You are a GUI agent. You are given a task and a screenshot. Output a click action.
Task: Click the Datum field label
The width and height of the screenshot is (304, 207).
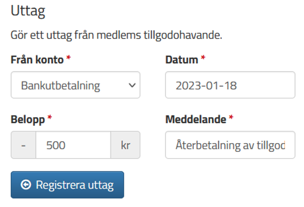tap(182, 60)
